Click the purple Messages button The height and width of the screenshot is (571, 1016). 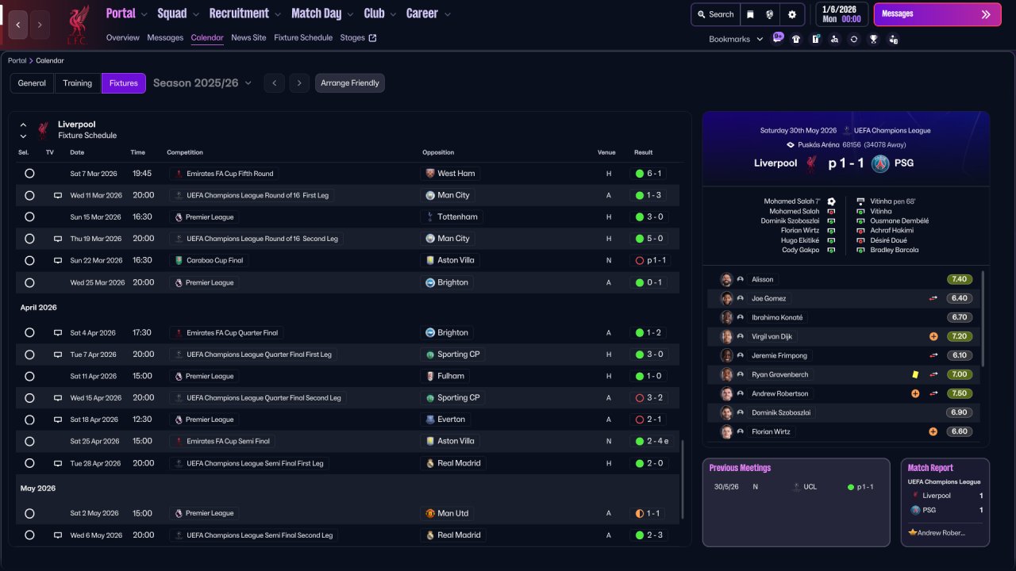pyautogui.click(x=937, y=14)
